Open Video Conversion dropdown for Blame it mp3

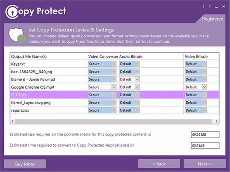[x=102, y=79]
